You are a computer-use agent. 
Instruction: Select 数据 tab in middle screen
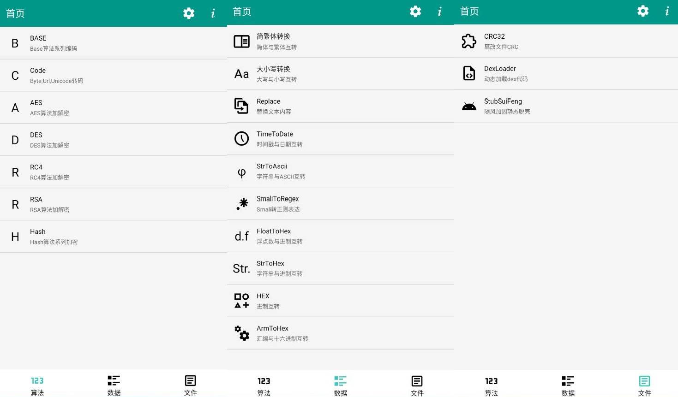point(341,386)
